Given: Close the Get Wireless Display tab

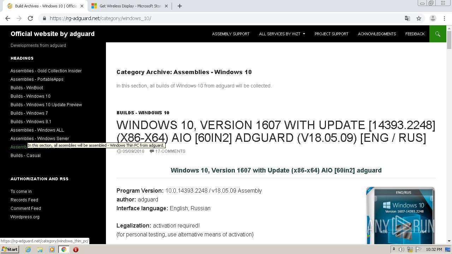Looking at the screenshot, I should tap(167, 6).
